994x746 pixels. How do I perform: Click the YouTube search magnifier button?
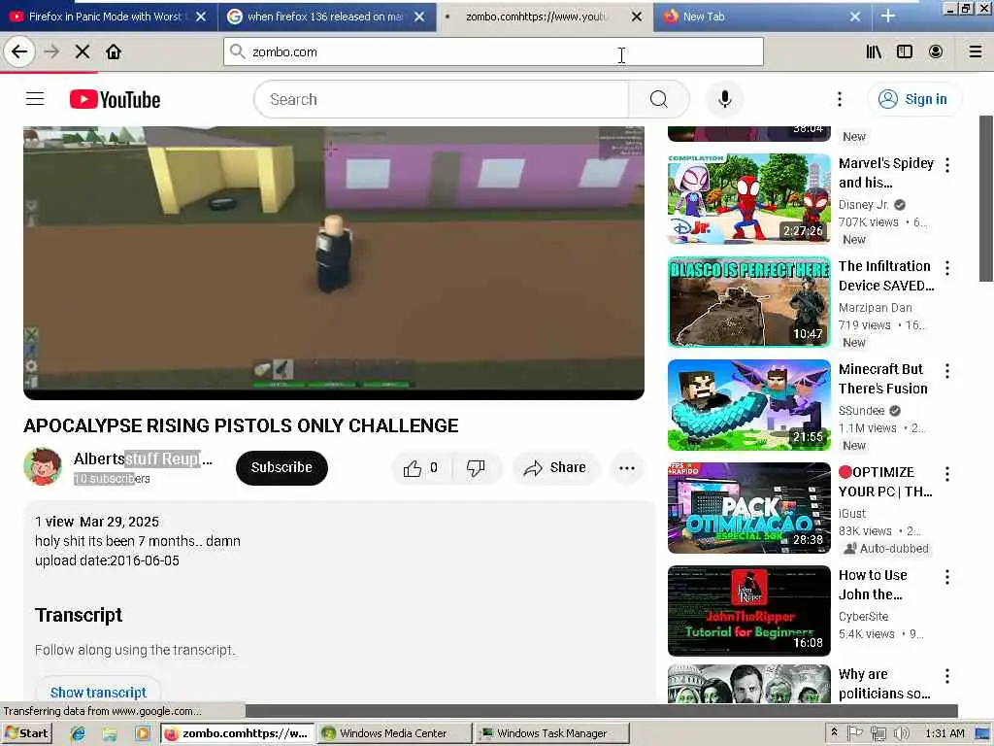pyautogui.click(x=659, y=99)
